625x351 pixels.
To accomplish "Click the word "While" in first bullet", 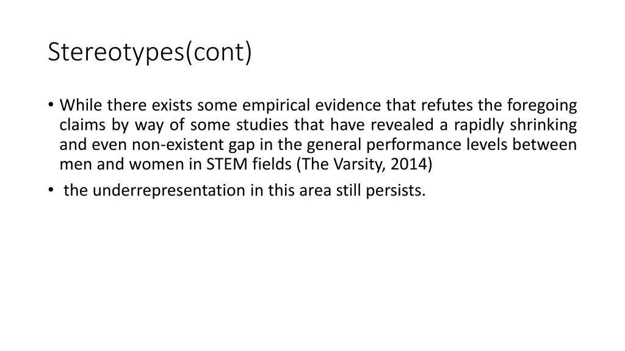I will coord(78,105).
